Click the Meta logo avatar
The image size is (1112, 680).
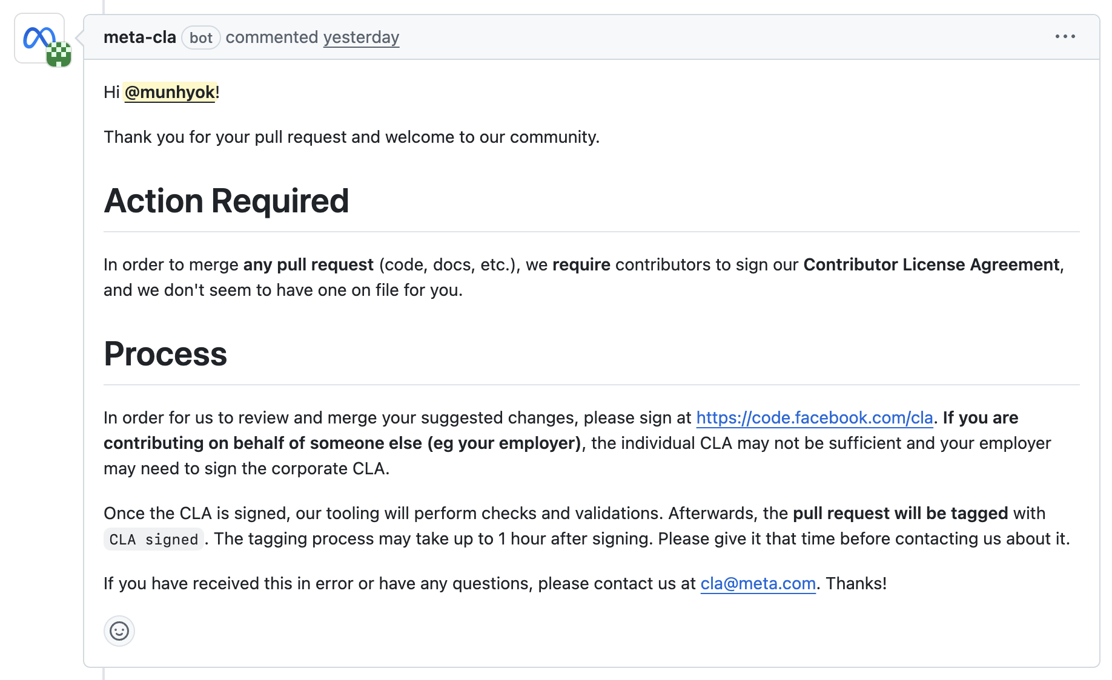tap(38, 37)
